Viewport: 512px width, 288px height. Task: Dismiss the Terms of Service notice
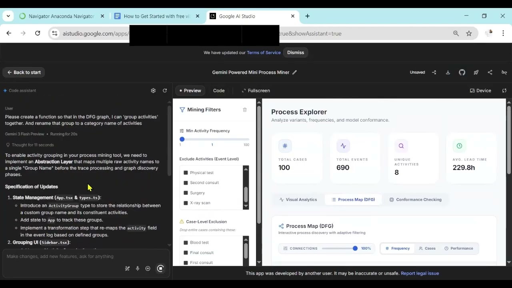296,52
